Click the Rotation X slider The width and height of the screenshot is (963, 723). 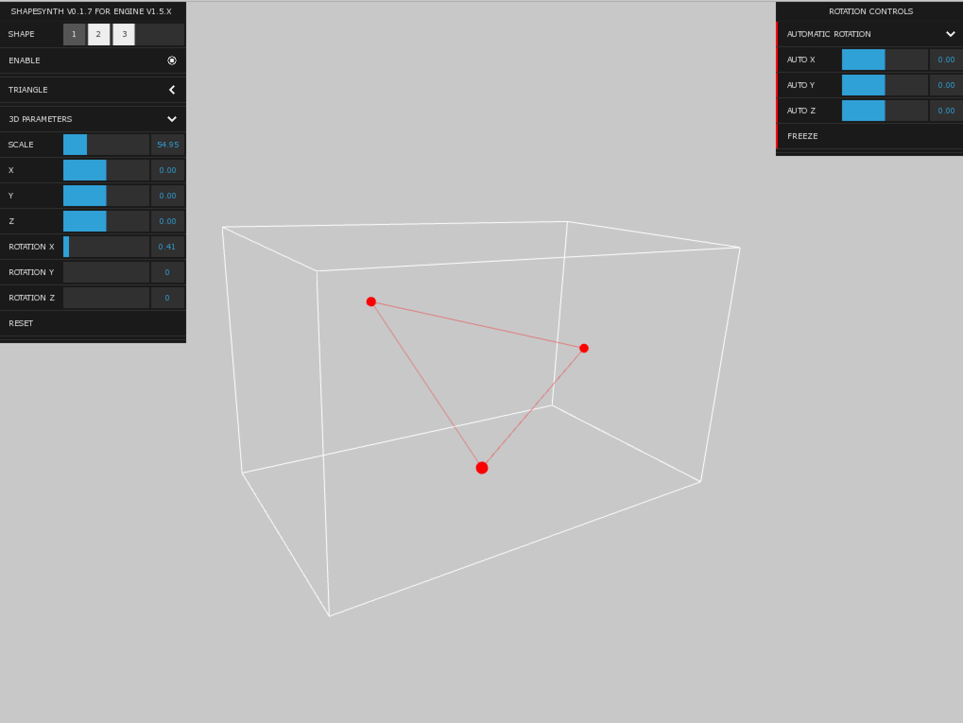pyautogui.click(x=106, y=247)
